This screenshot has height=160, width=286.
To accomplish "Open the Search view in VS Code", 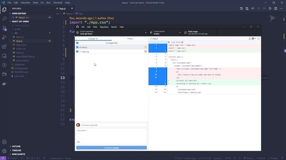I will pyautogui.click(x=4, y=19).
